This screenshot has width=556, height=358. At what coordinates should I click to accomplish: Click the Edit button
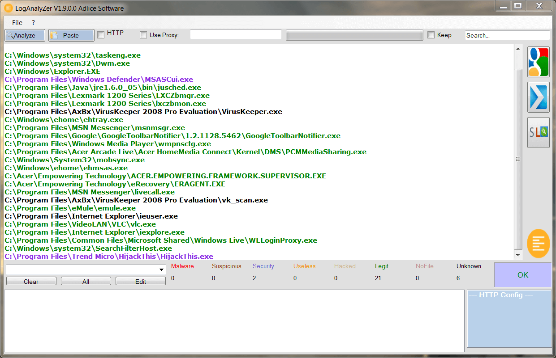coord(140,282)
